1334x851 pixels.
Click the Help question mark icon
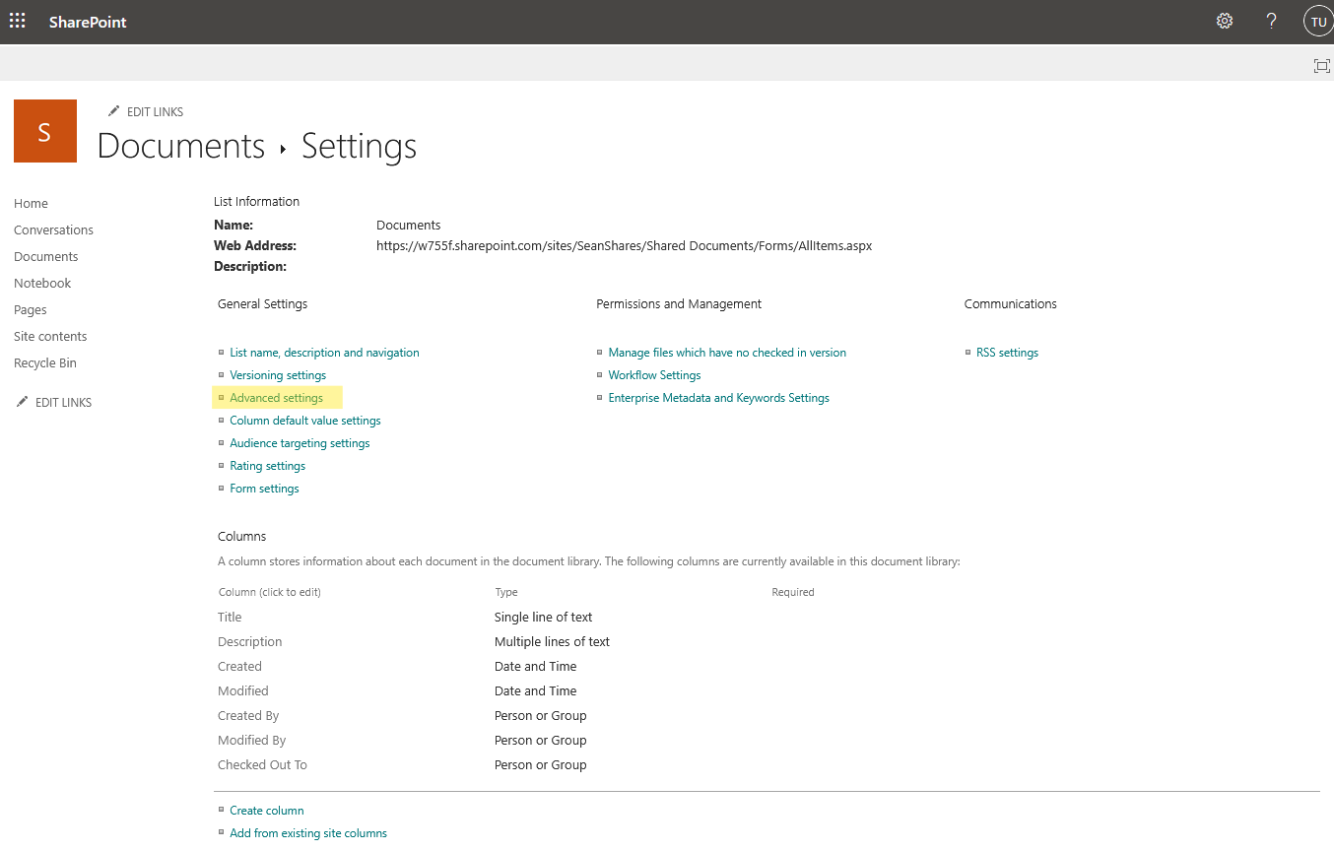(1270, 20)
